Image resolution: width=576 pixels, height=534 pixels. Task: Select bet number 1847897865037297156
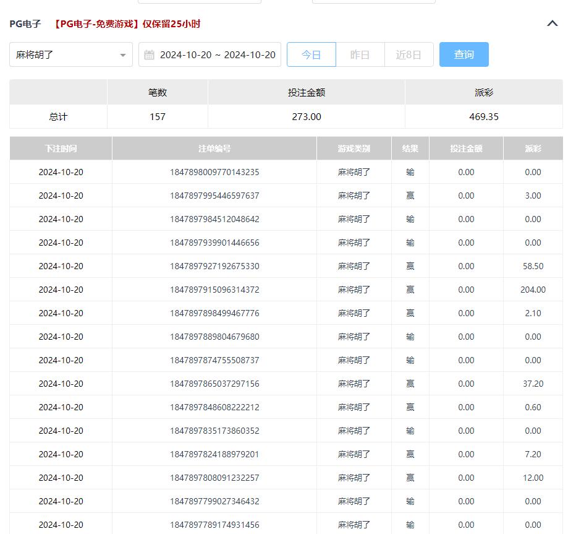(214, 384)
